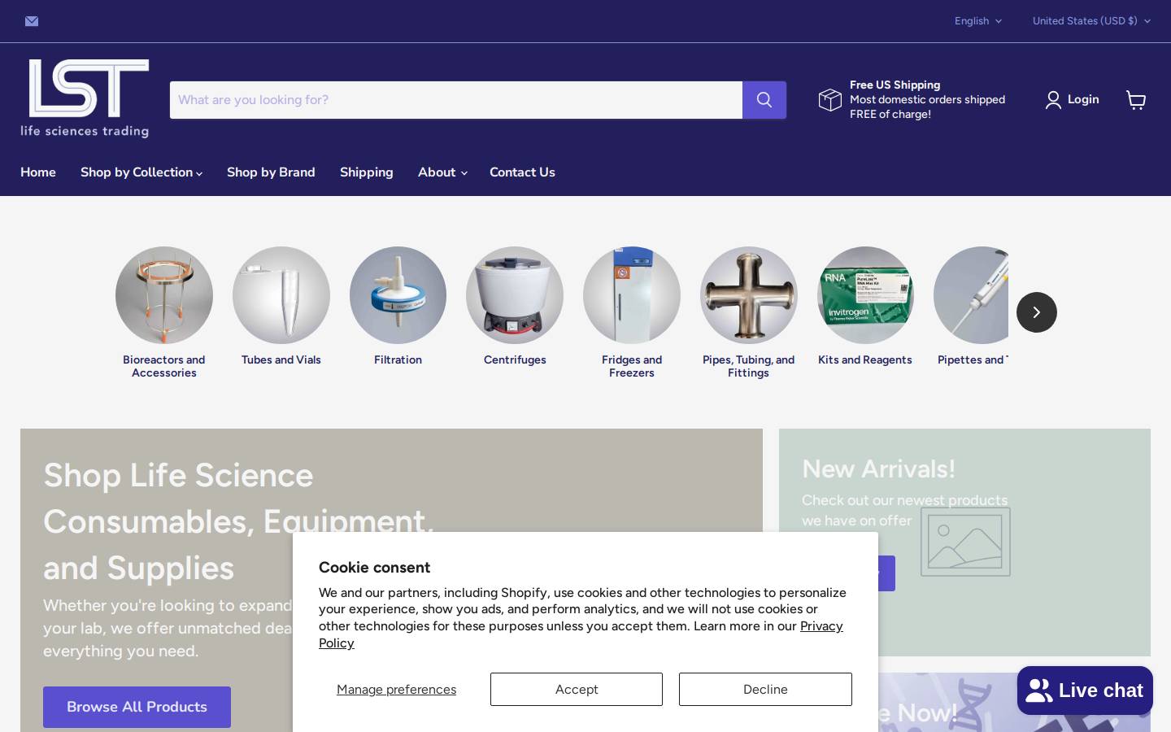Open the Kits and Reagents image
Image resolution: width=1171 pixels, height=732 pixels.
(x=865, y=295)
